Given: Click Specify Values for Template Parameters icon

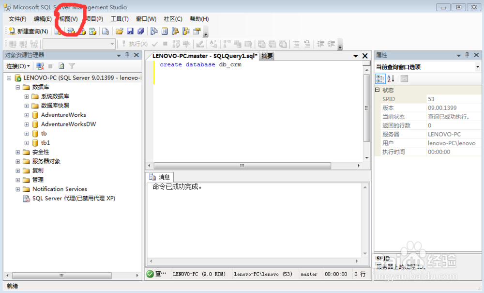Looking at the screenshot, I should point(213,44).
